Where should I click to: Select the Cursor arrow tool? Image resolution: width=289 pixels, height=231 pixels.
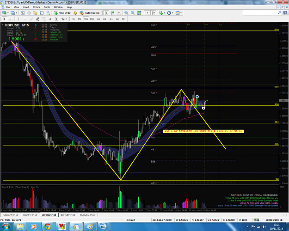pyautogui.click(x=5, y=19)
